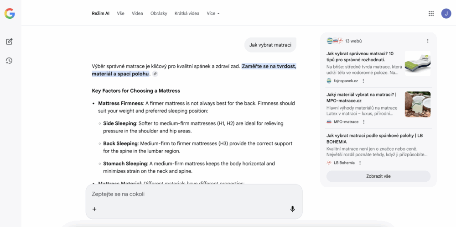Screen dimensions: 456x227
Task: Select the Krátká videa tab
Action: pyautogui.click(x=187, y=14)
